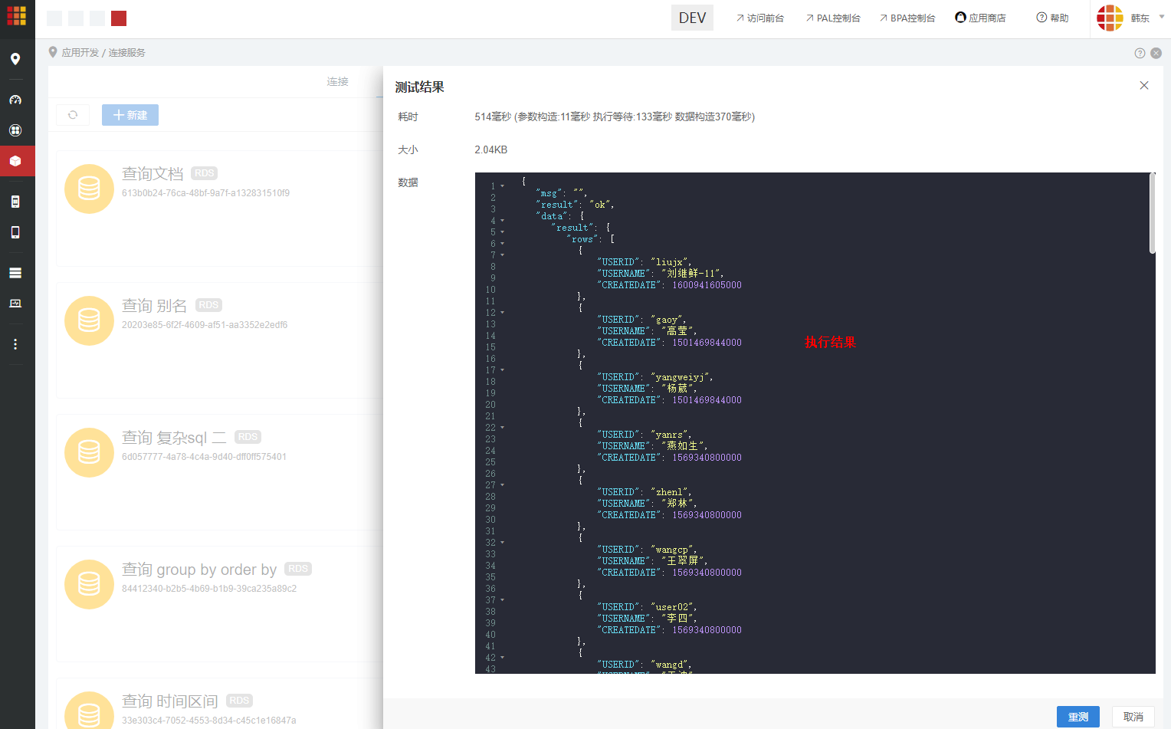1171x729 pixels.
Task: Click the 重测 retest button
Action: pyautogui.click(x=1078, y=717)
